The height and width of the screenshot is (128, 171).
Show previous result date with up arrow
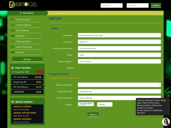point(38,72)
